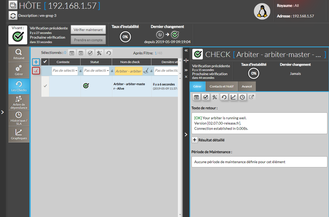Click the clock history icon in check toolbar
The width and height of the screenshot is (329, 217).
pos(242,97)
